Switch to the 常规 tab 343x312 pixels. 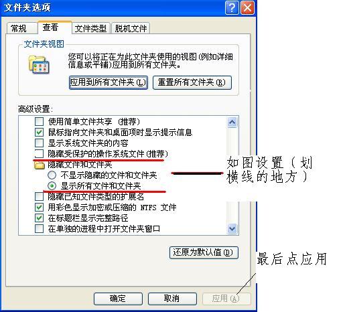[21, 28]
